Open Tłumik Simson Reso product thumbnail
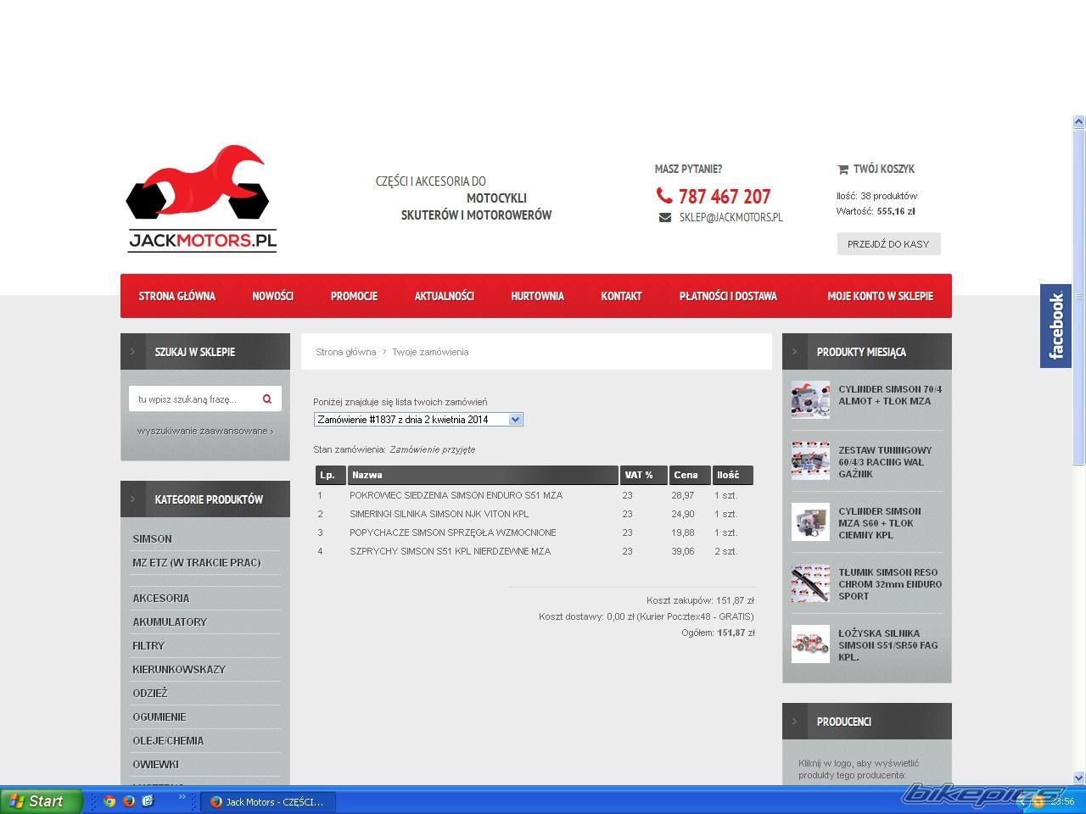1086x814 pixels. [810, 584]
